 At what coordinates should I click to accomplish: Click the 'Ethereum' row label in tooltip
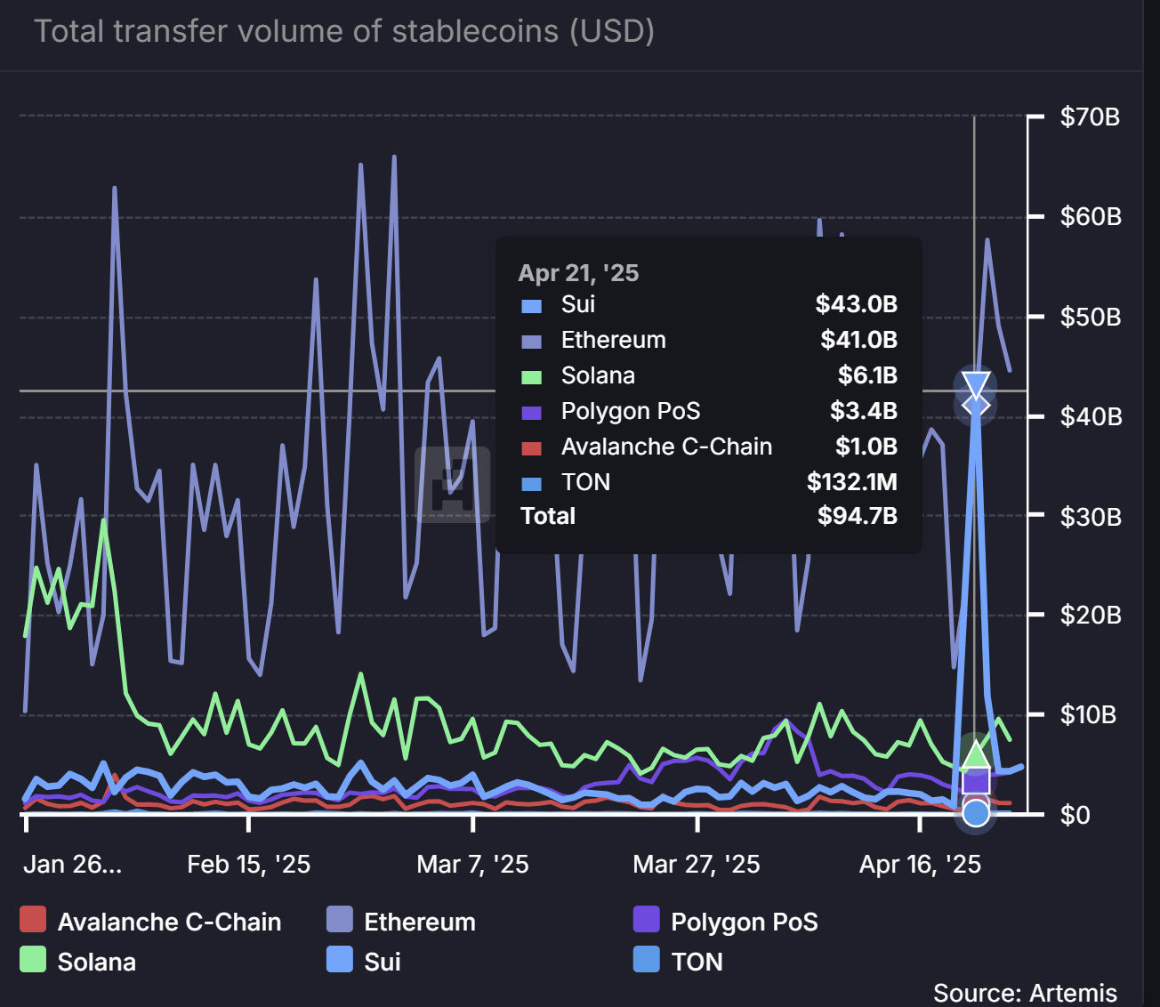614,340
